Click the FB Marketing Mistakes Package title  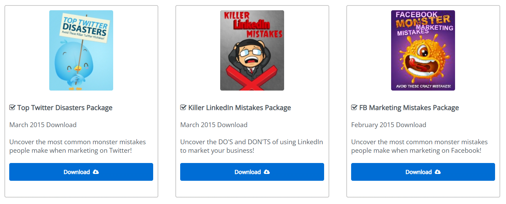pos(409,108)
